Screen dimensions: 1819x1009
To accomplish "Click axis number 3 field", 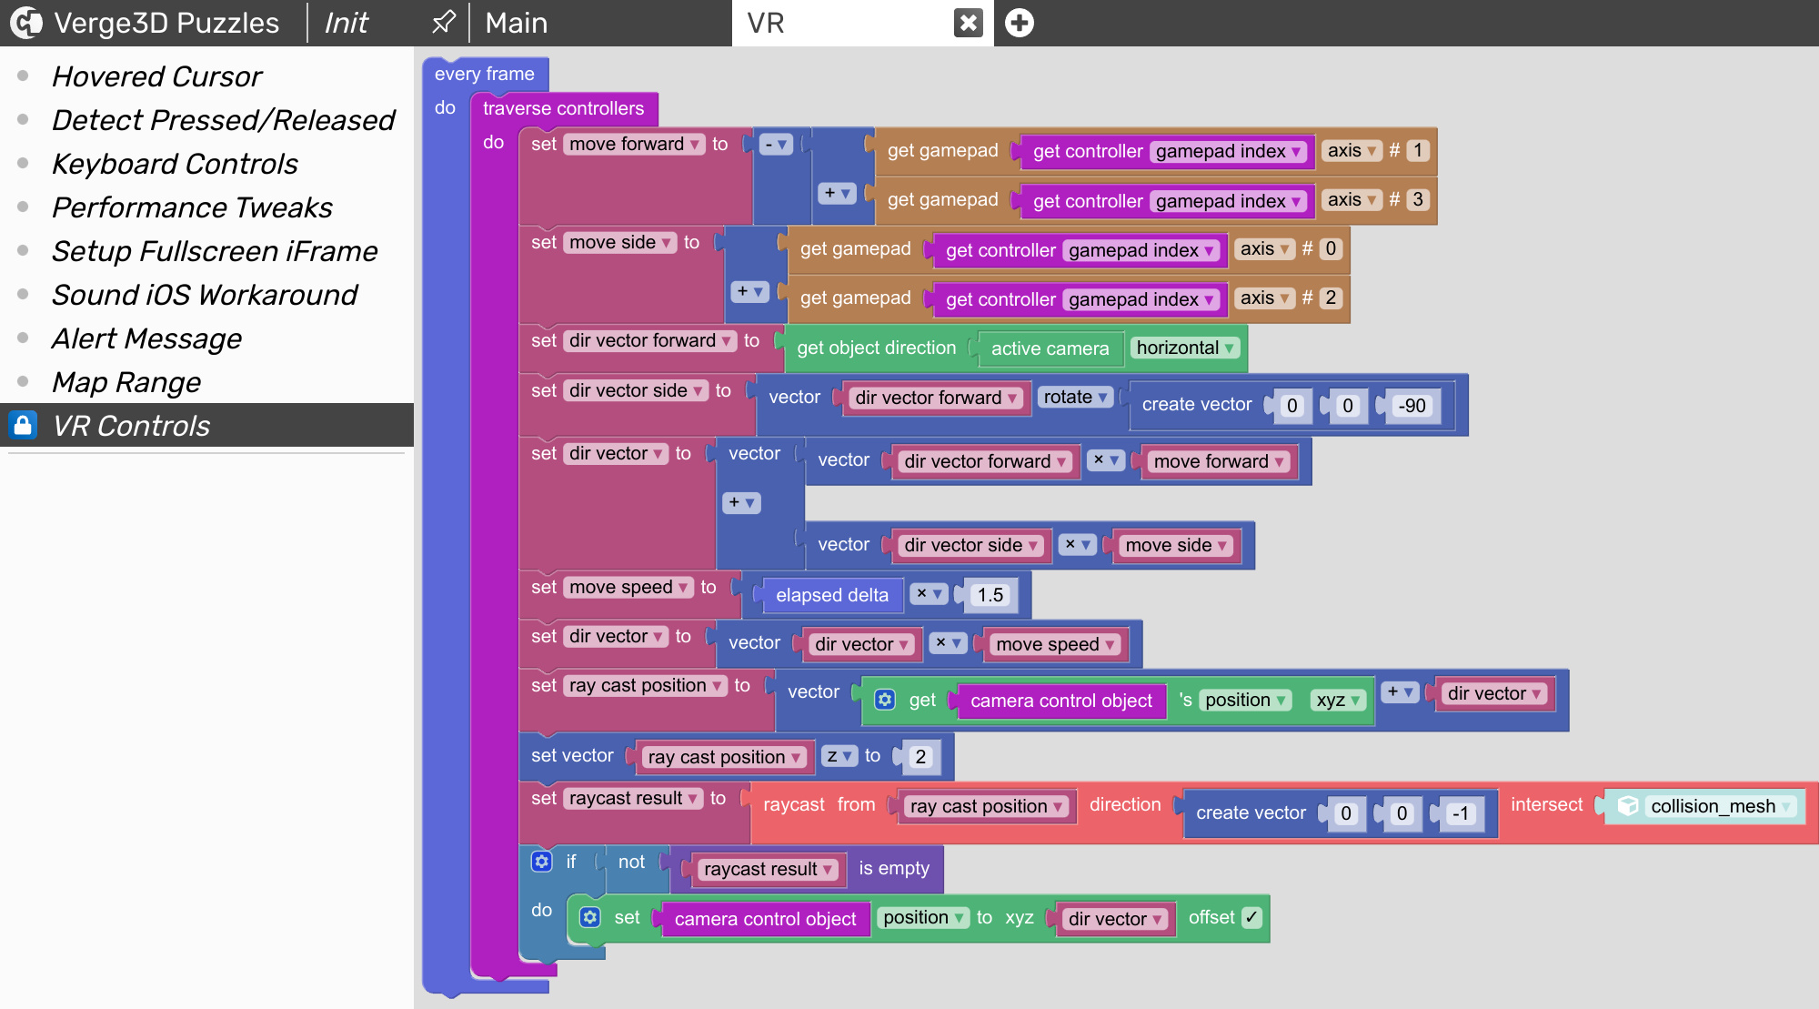I will pyautogui.click(x=1417, y=199).
